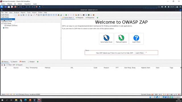Open the Mode selector combo box
Viewport: 182px width, 102px height.
8,15
